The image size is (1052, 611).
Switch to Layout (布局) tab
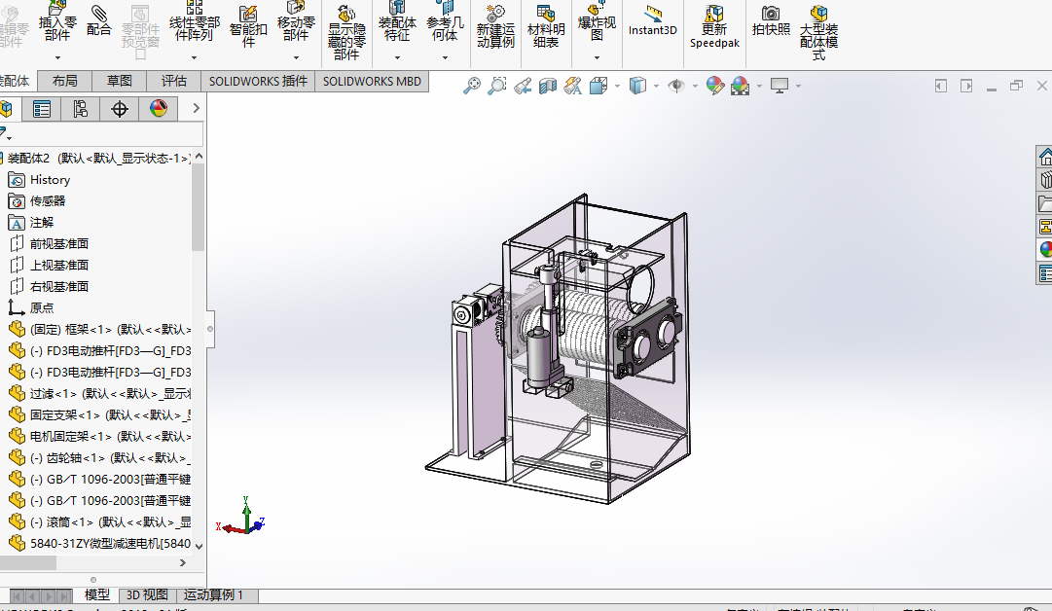[x=64, y=81]
